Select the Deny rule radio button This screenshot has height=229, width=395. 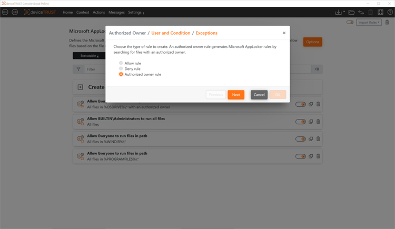[x=121, y=68]
